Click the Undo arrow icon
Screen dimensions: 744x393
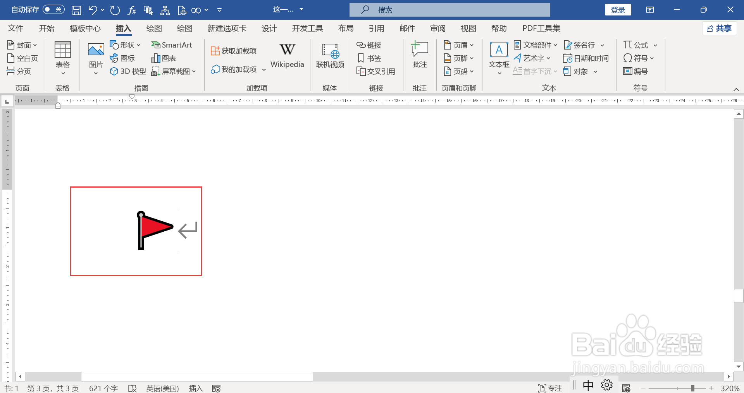(x=93, y=10)
